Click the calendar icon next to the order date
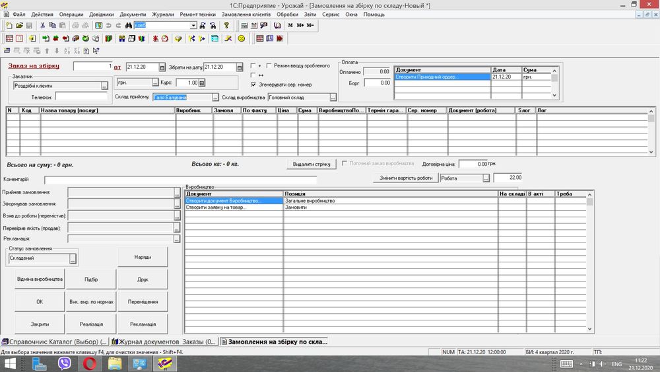The width and height of the screenshot is (660, 372). point(162,67)
